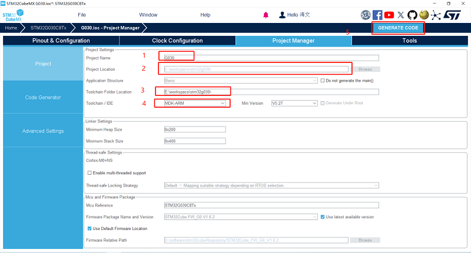Open the X social icon
Image resolution: width=471 pixels, height=253 pixels.
pyautogui.click(x=401, y=15)
